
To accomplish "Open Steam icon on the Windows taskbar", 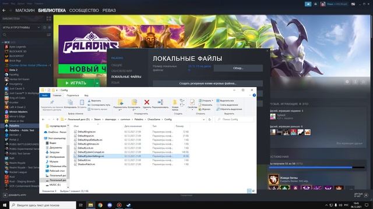I will (128, 205).
